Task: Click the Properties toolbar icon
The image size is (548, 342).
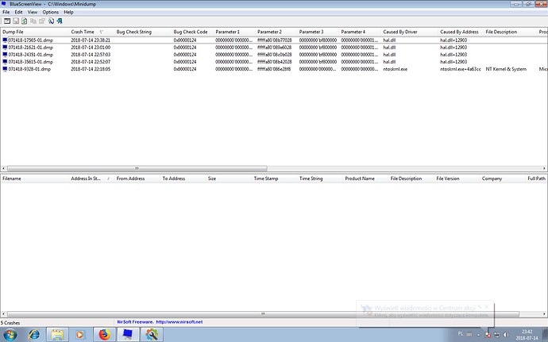Action: click(41, 21)
